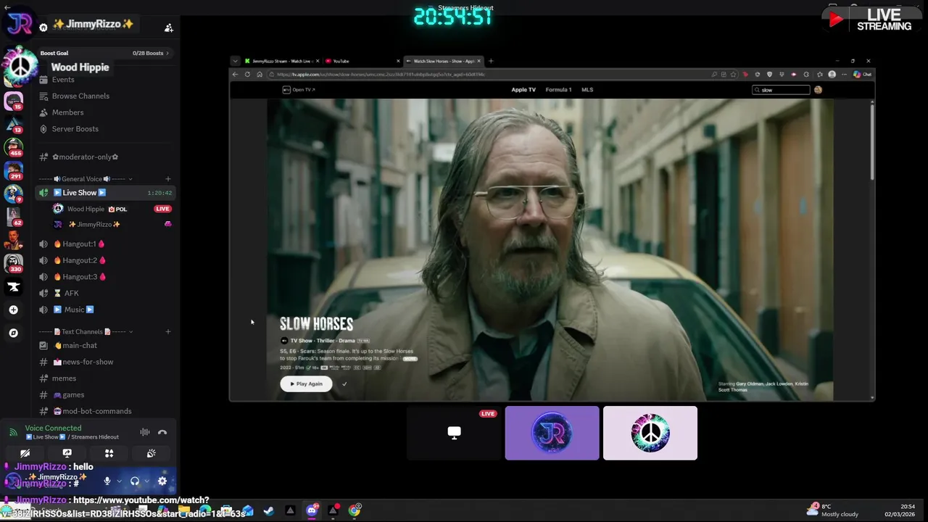
Task: Add a channel to General Voice category
Action: click(x=168, y=179)
